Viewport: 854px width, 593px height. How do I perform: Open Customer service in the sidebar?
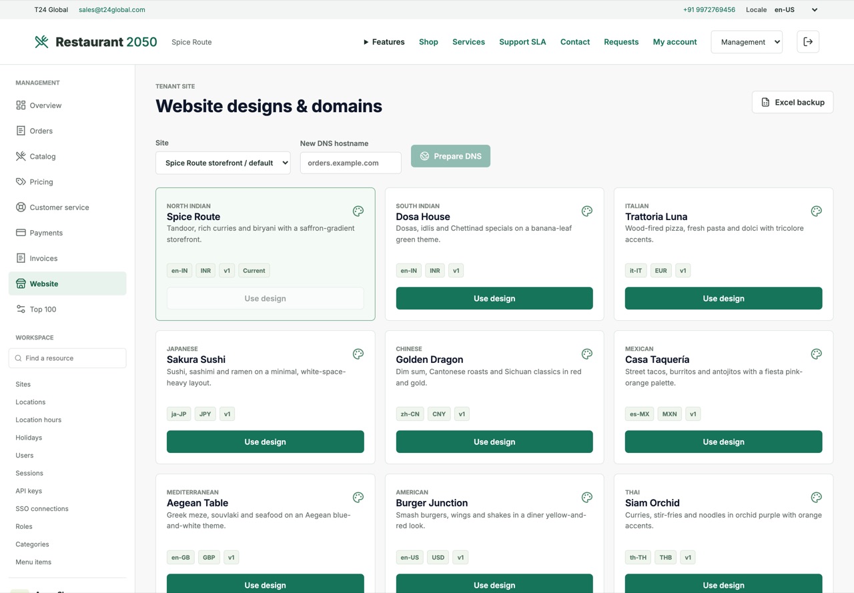[67, 207]
